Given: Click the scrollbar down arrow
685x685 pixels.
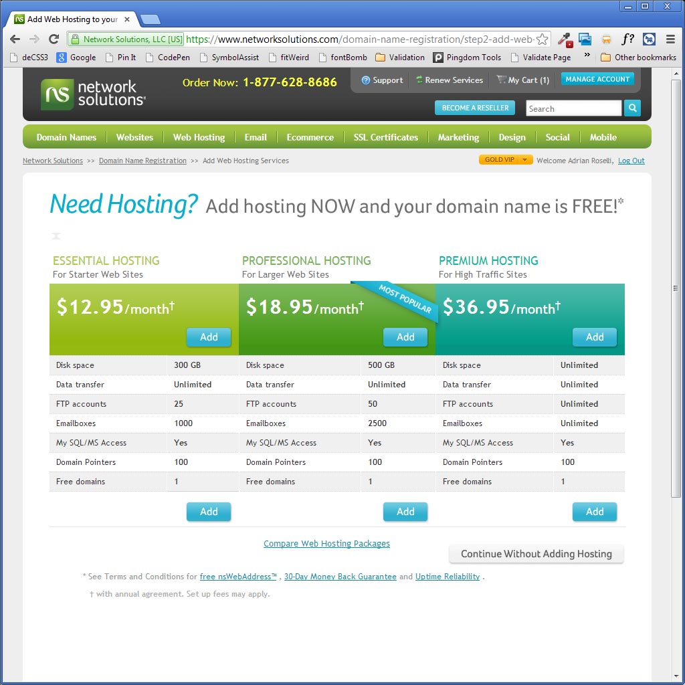Looking at the screenshot, I should [676, 676].
